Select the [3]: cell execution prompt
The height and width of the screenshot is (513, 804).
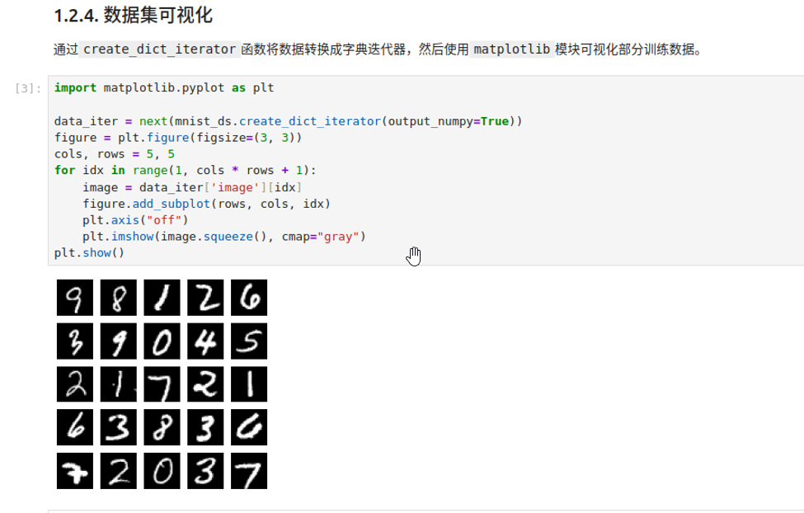click(x=27, y=88)
